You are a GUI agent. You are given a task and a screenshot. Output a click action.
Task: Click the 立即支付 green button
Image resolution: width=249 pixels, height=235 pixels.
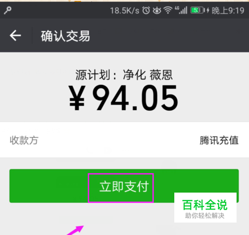(124, 186)
